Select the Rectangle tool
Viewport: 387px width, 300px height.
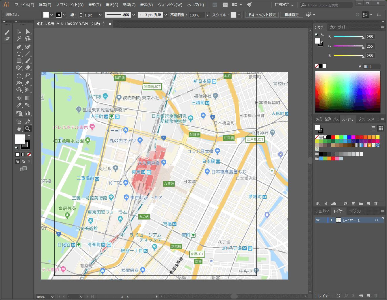pos(19,61)
